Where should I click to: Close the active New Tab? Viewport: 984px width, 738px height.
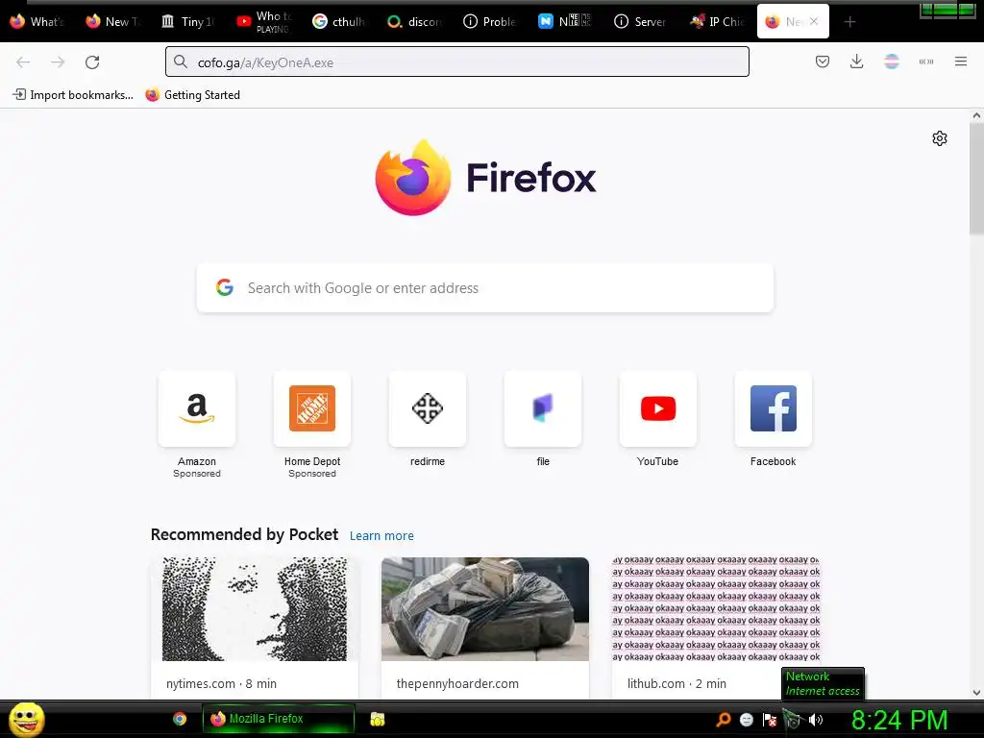[x=814, y=21]
